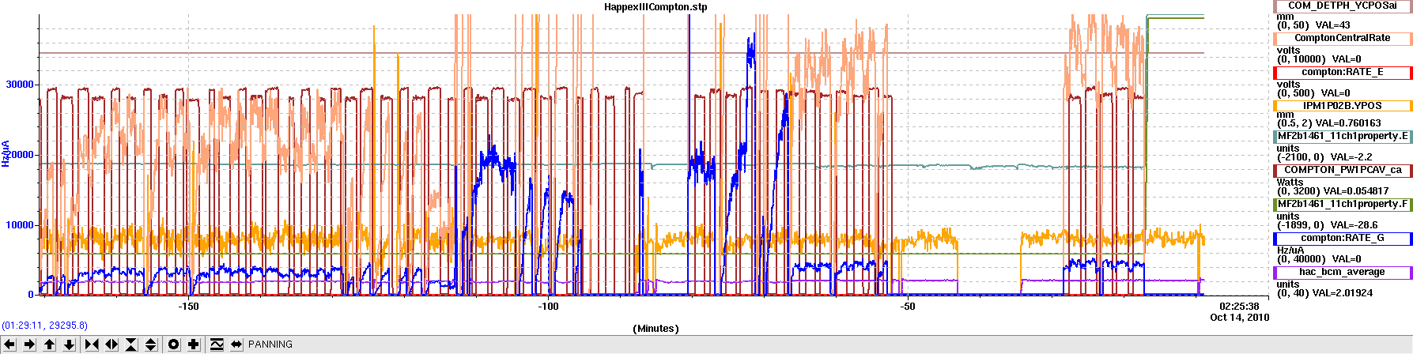Click the Hz/uA unit label under compton:RATE_G

point(1290,250)
